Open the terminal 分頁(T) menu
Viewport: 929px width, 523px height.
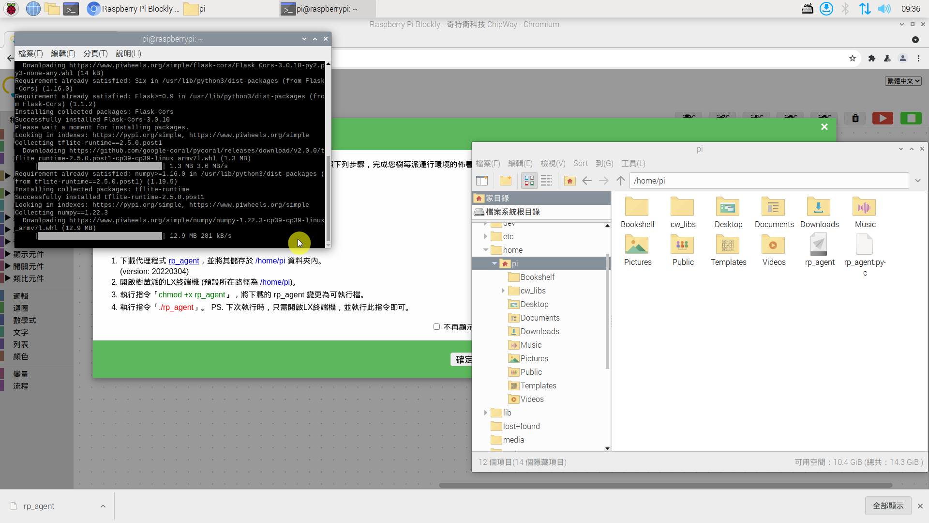(95, 53)
